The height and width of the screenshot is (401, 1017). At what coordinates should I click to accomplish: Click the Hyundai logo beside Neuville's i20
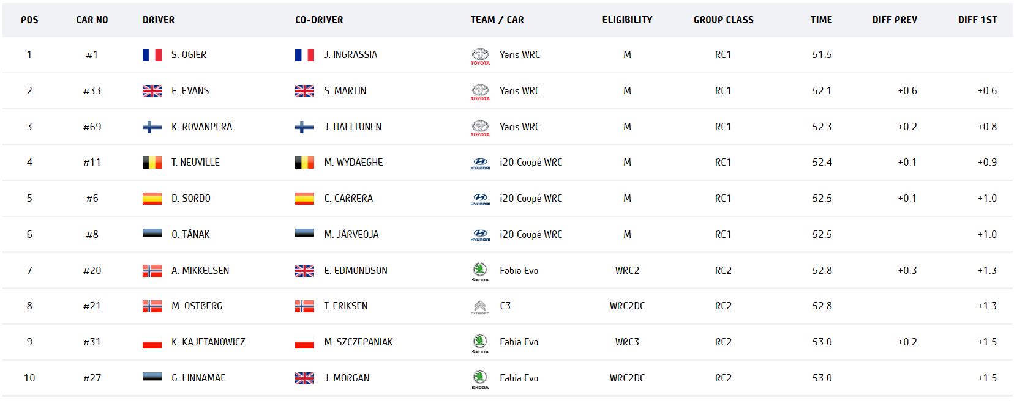click(x=480, y=163)
